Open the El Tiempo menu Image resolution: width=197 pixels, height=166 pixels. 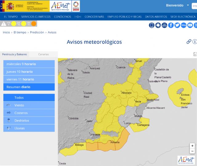(x=11, y=17)
